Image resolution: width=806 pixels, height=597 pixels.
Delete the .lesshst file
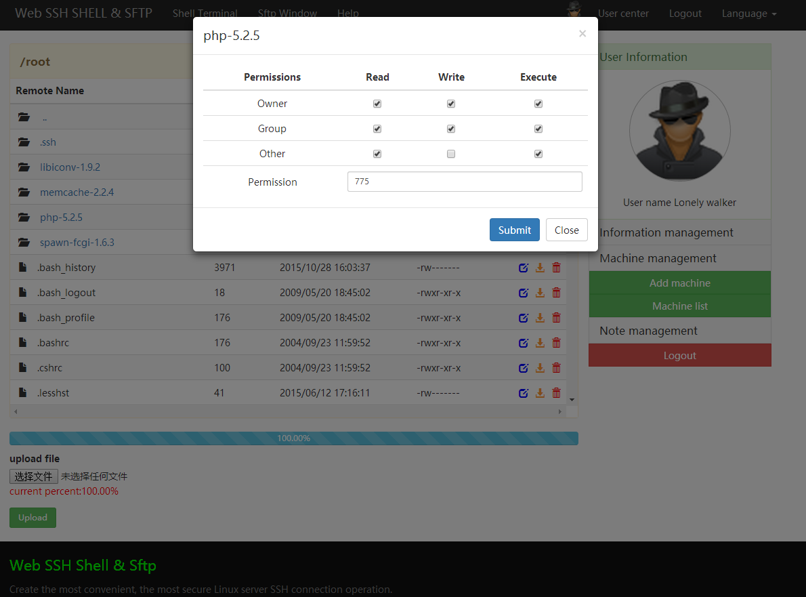click(556, 393)
